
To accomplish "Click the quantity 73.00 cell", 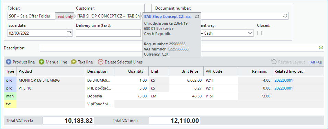I will (131, 96).
